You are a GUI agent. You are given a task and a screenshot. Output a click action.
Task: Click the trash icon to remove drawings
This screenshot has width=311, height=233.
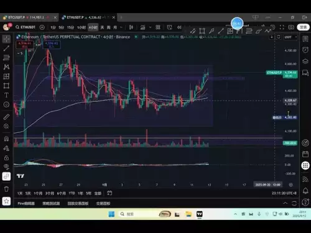[x=6, y=189]
